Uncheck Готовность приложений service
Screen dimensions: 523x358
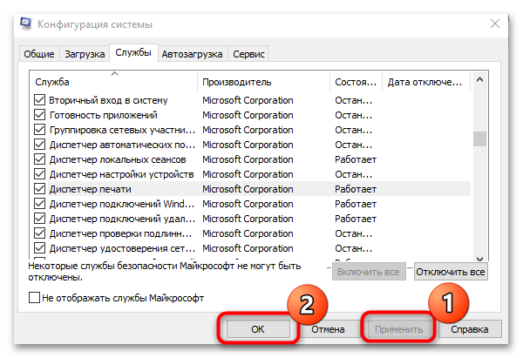tap(40, 115)
